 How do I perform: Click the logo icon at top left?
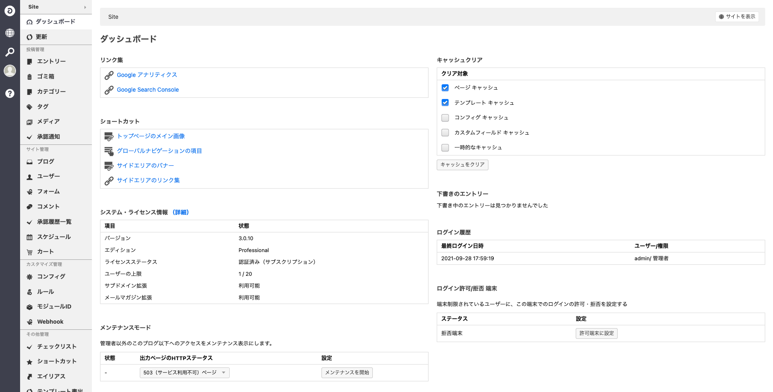[x=10, y=11]
